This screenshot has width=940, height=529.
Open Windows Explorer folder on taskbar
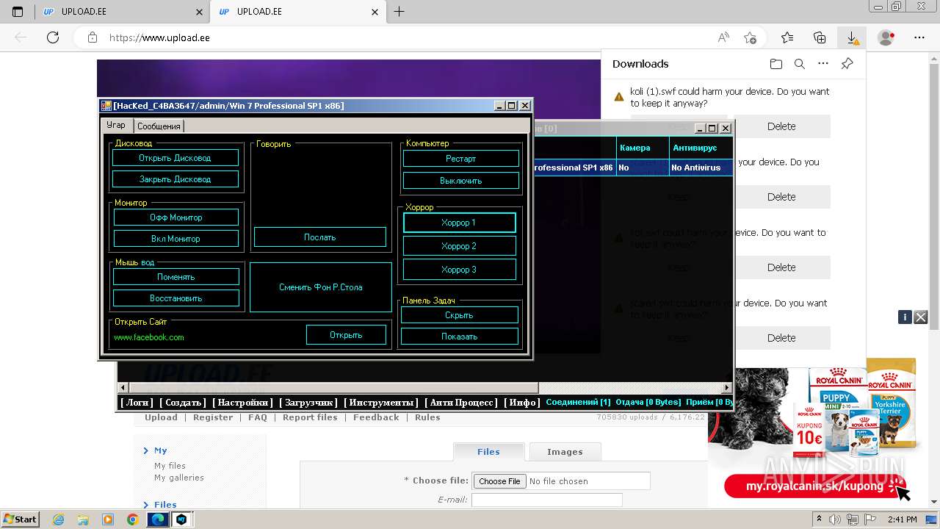point(82,519)
